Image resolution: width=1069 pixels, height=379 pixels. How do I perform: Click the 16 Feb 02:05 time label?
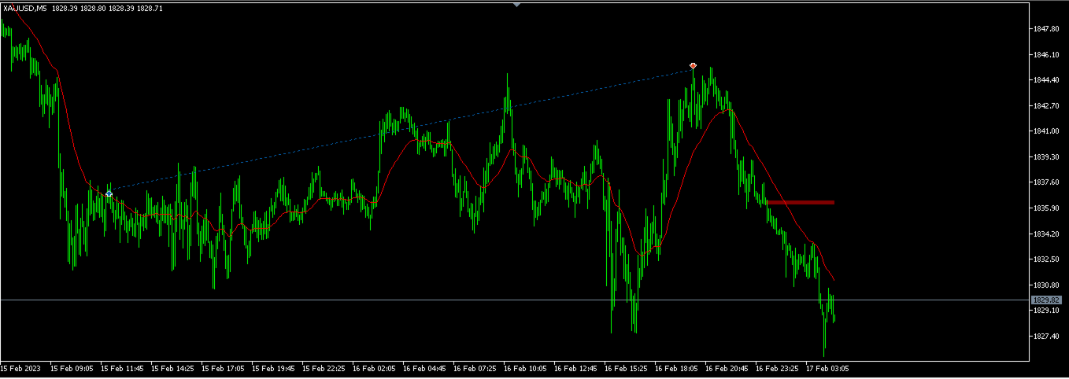(374, 368)
